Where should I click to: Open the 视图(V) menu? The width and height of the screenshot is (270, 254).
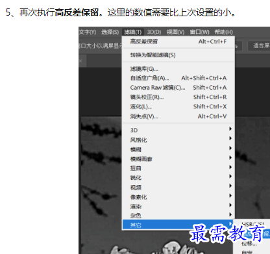click(175, 32)
